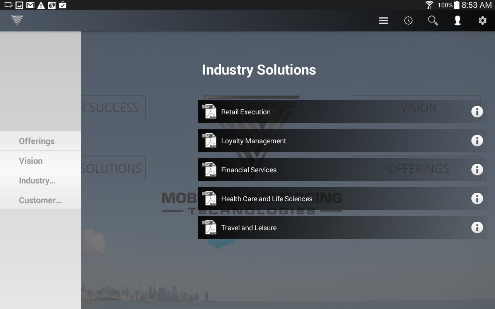Tap the picture notification icon in status bar
Viewport: 495px width, 309px height.
19,5
